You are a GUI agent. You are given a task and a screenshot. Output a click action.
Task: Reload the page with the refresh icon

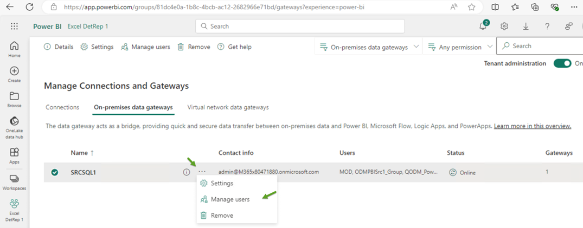pos(30,6)
